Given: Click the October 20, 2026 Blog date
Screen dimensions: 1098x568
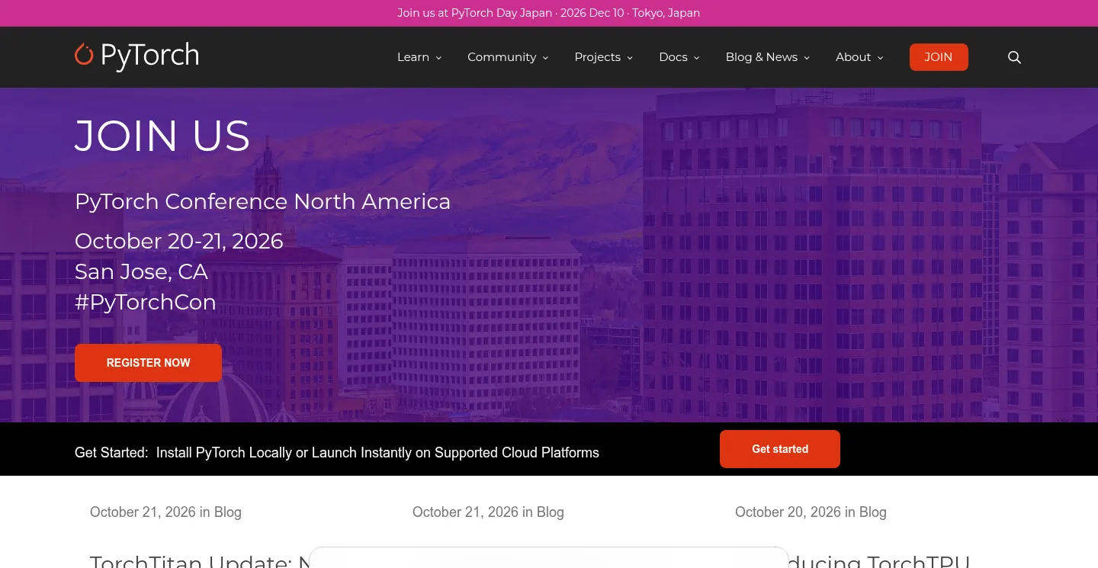Looking at the screenshot, I should tap(811, 512).
